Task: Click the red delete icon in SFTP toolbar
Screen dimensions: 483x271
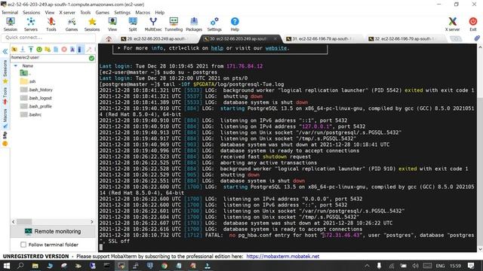Action: [64, 49]
